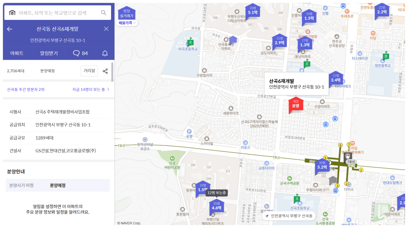The width and height of the screenshot is (408, 228).
Task: Click the search magnifier icon
Action: [x=103, y=13]
